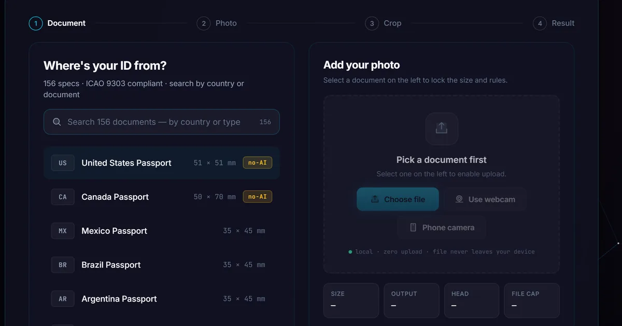The height and width of the screenshot is (326, 622).
Task: Click the magnifier icon in the search box
Action: [x=58, y=122]
